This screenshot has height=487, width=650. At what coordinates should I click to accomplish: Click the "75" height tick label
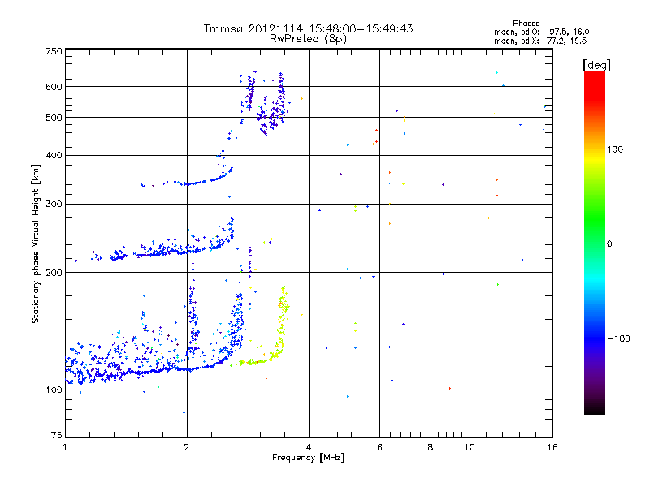click(x=57, y=435)
